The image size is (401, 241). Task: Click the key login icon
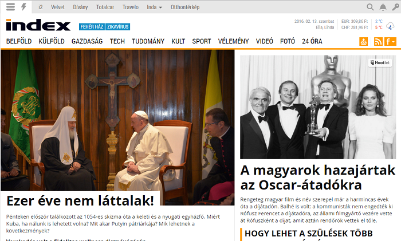coord(396,7)
